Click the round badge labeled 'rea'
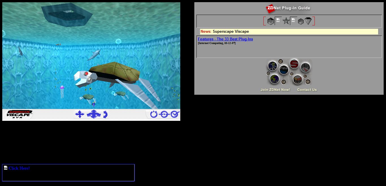Screen dimensions: 386x186 tap(284, 70)
